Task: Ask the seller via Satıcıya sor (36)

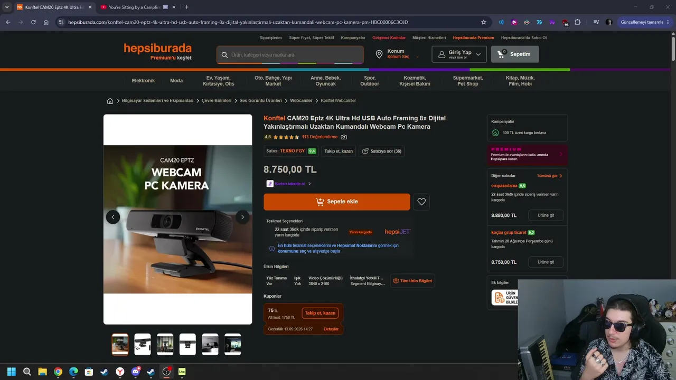Action: 382,151
